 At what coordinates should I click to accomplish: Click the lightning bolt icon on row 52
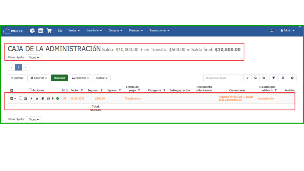click(x=53, y=99)
